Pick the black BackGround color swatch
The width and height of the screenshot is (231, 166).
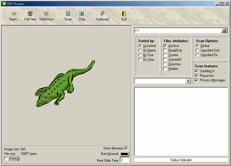pyautogui.click(x=124, y=154)
